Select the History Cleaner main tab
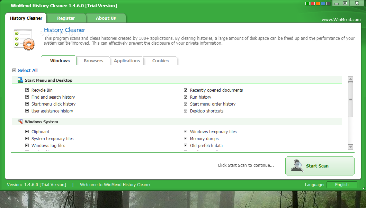Image resolution: width=366 pixels, height=208 pixels. click(x=26, y=18)
